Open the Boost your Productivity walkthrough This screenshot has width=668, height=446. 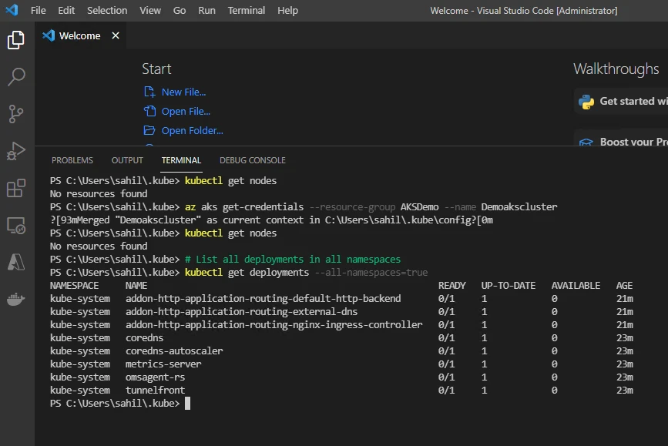click(x=630, y=142)
